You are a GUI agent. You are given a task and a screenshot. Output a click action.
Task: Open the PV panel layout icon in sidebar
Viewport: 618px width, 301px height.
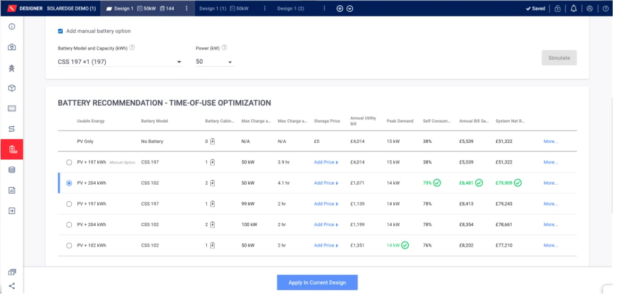click(12, 108)
